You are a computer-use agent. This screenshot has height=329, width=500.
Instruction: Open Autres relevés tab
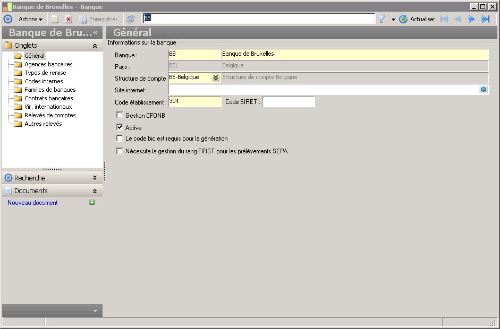[x=44, y=124]
